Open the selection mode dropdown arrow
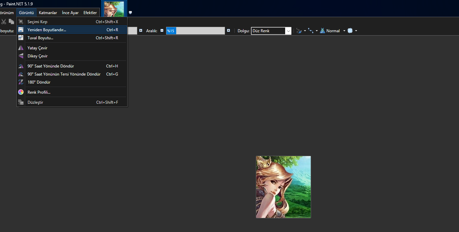Image resolution: width=459 pixels, height=232 pixels. click(x=356, y=31)
